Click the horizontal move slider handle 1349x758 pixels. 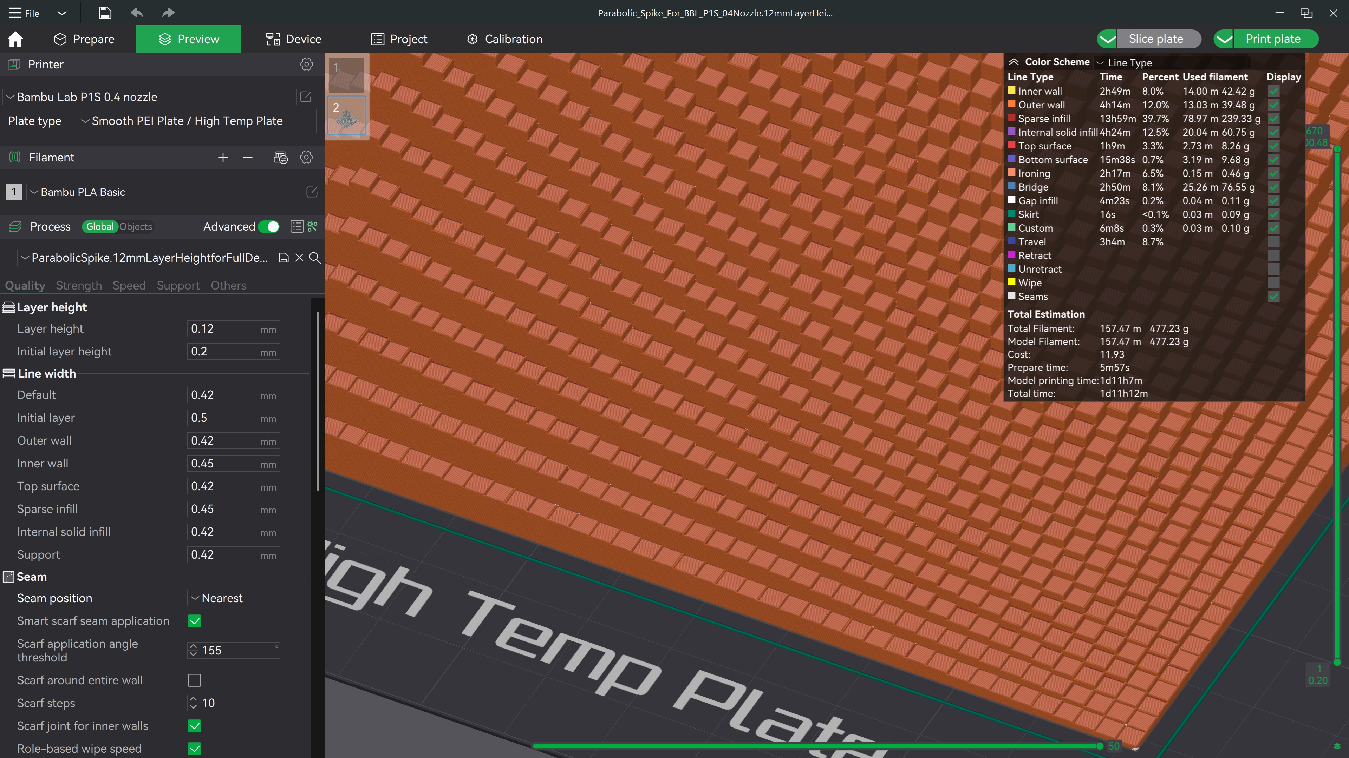pyautogui.click(x=1099, y=746)
